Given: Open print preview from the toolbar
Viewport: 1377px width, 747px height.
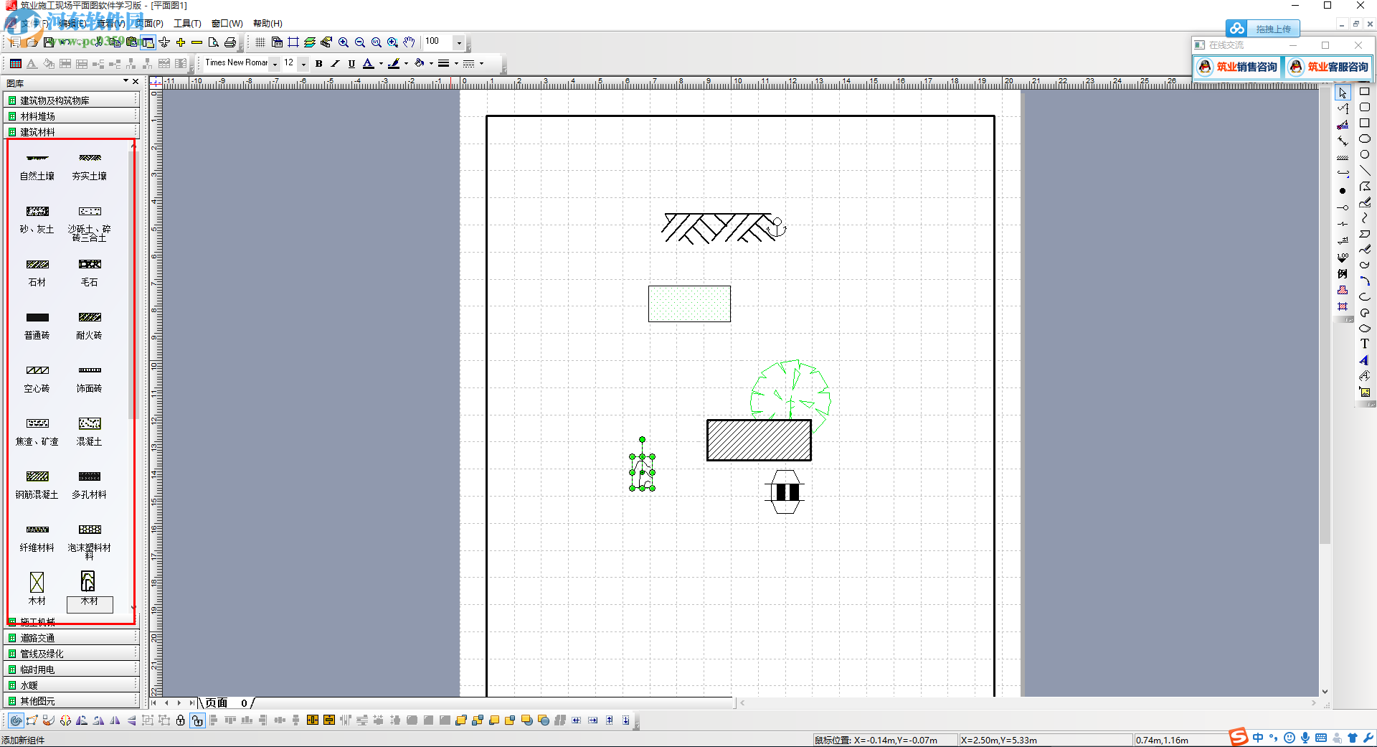Looking at the screenshot, I should 213,42.
